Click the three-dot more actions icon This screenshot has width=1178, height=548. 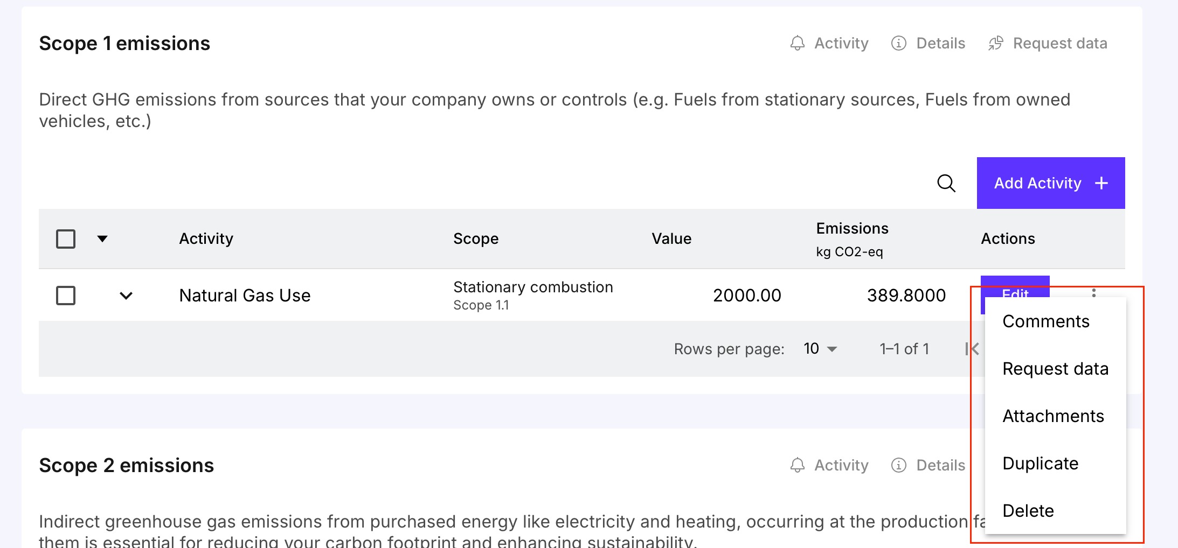point(1093,292)
